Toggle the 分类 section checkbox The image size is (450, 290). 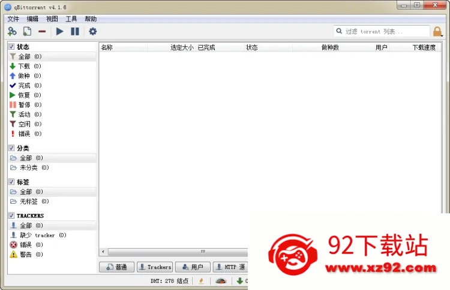11,148
